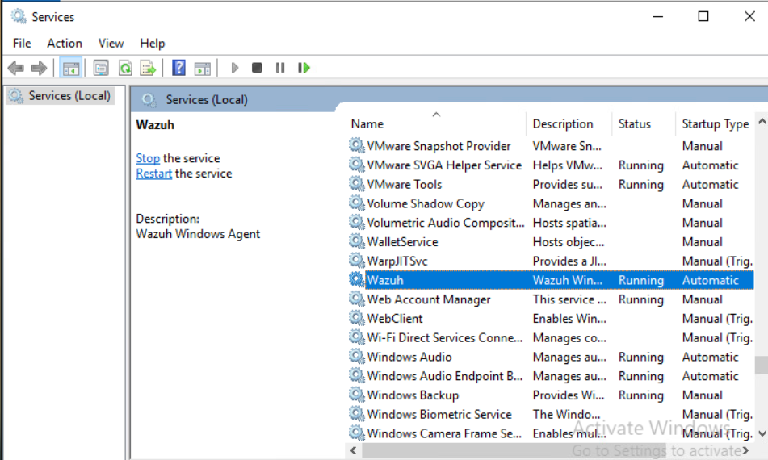Click the Forward arrow toolbar icon
Screen dimensions: 768x460
pos(39,68)
